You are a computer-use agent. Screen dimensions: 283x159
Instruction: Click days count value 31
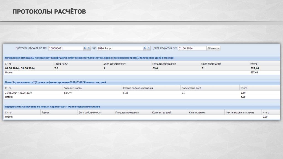click(x=203, y=68)
